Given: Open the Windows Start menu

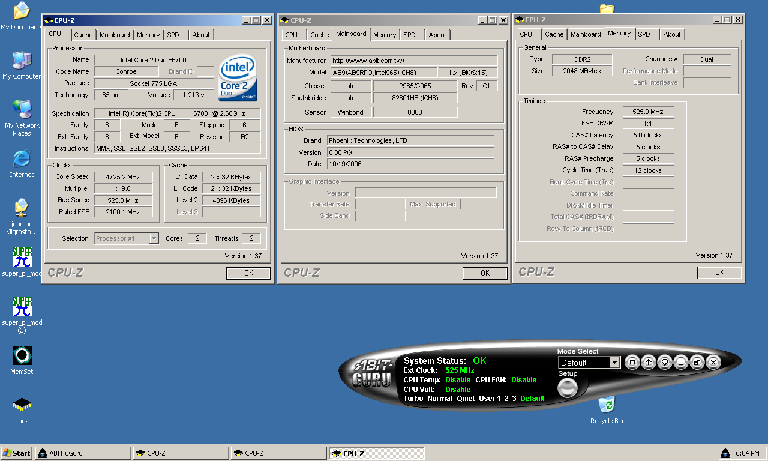Looking at the screenshot, I should click(17, 453).
